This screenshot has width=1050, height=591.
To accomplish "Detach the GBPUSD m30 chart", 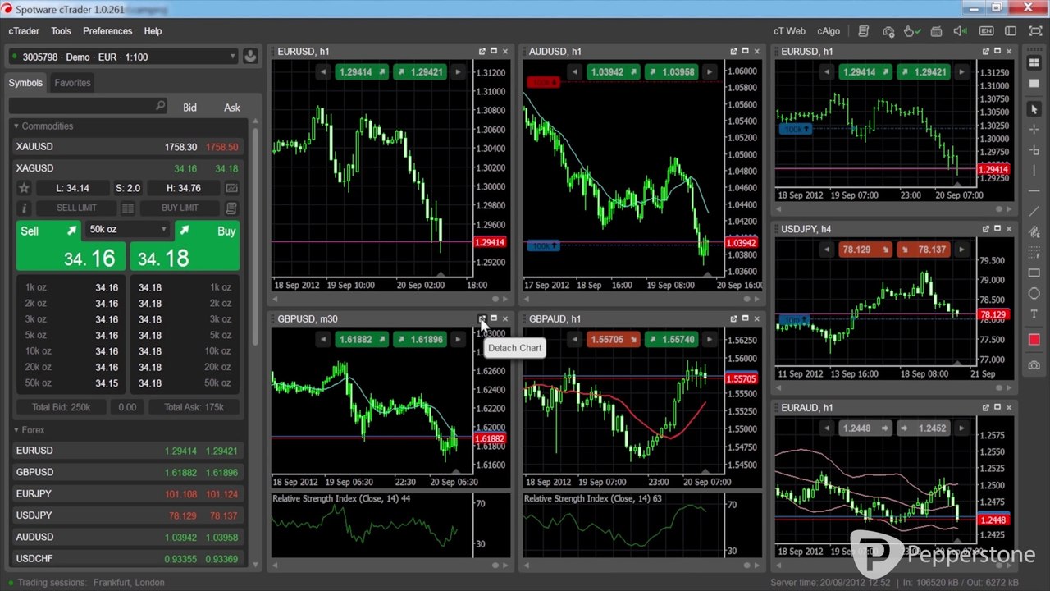I will click(482, 318).
